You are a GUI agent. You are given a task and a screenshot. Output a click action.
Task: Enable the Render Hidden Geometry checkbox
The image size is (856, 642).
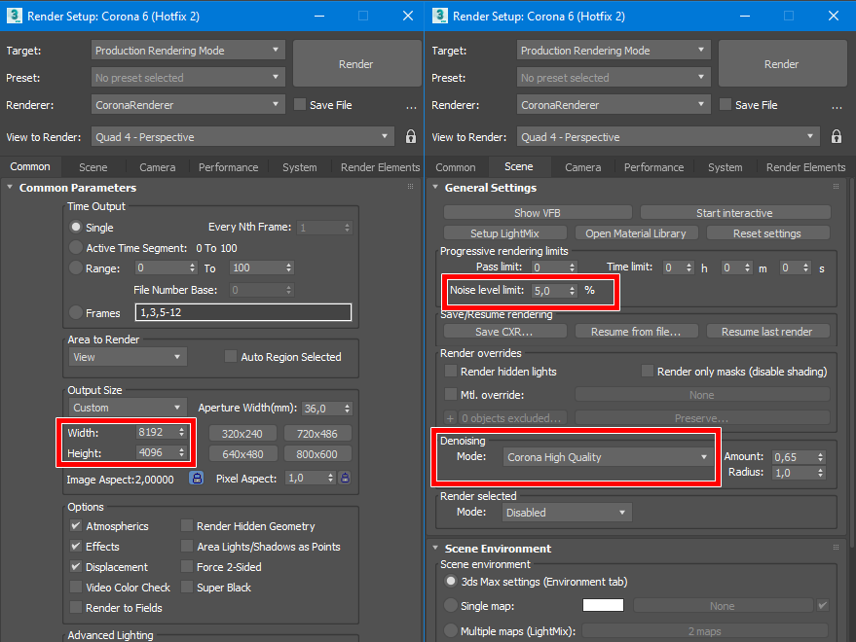[x=187, y=526]
